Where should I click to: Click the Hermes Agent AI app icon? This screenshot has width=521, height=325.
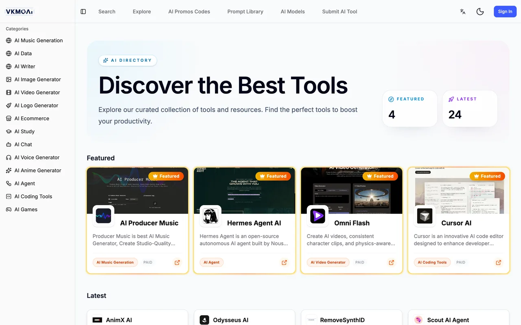210,216
